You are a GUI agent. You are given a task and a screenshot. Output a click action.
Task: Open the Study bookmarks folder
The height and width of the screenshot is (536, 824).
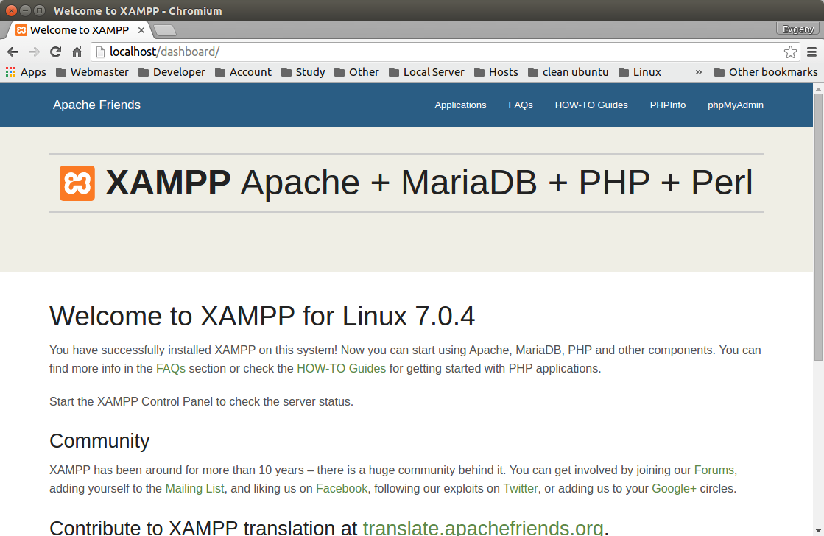pos(303,72)
